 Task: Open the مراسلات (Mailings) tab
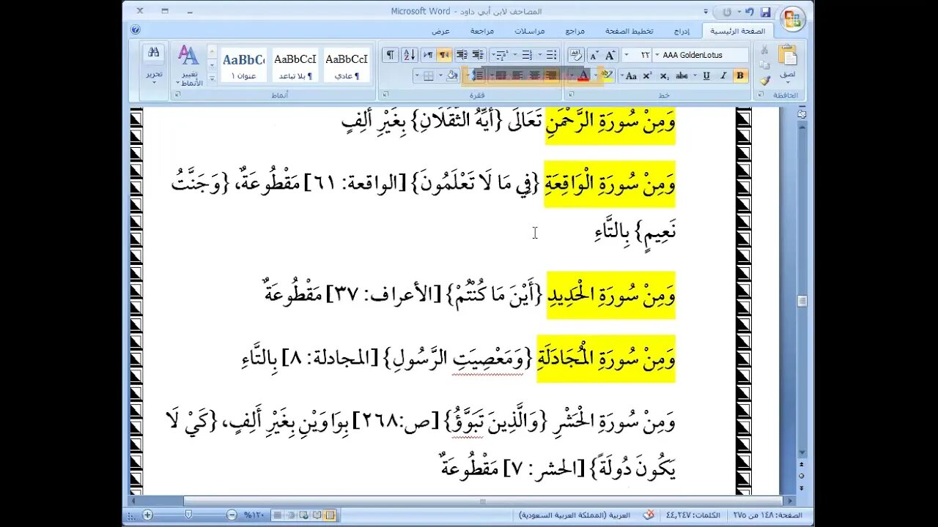pyautogui.click(x=529, y=31)
